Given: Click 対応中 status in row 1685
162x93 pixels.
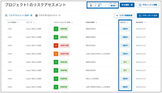Looking at the screenshot, I should click(x=125, y=29).
